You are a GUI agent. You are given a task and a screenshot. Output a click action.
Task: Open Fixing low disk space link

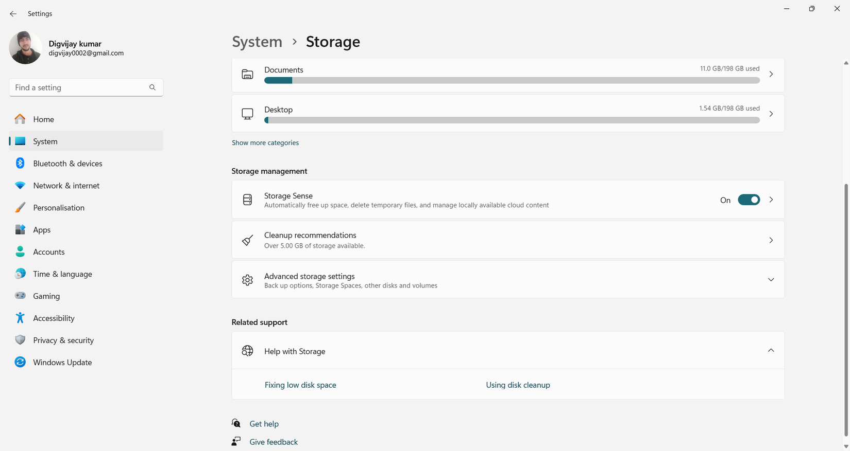[x=300, y=385]
